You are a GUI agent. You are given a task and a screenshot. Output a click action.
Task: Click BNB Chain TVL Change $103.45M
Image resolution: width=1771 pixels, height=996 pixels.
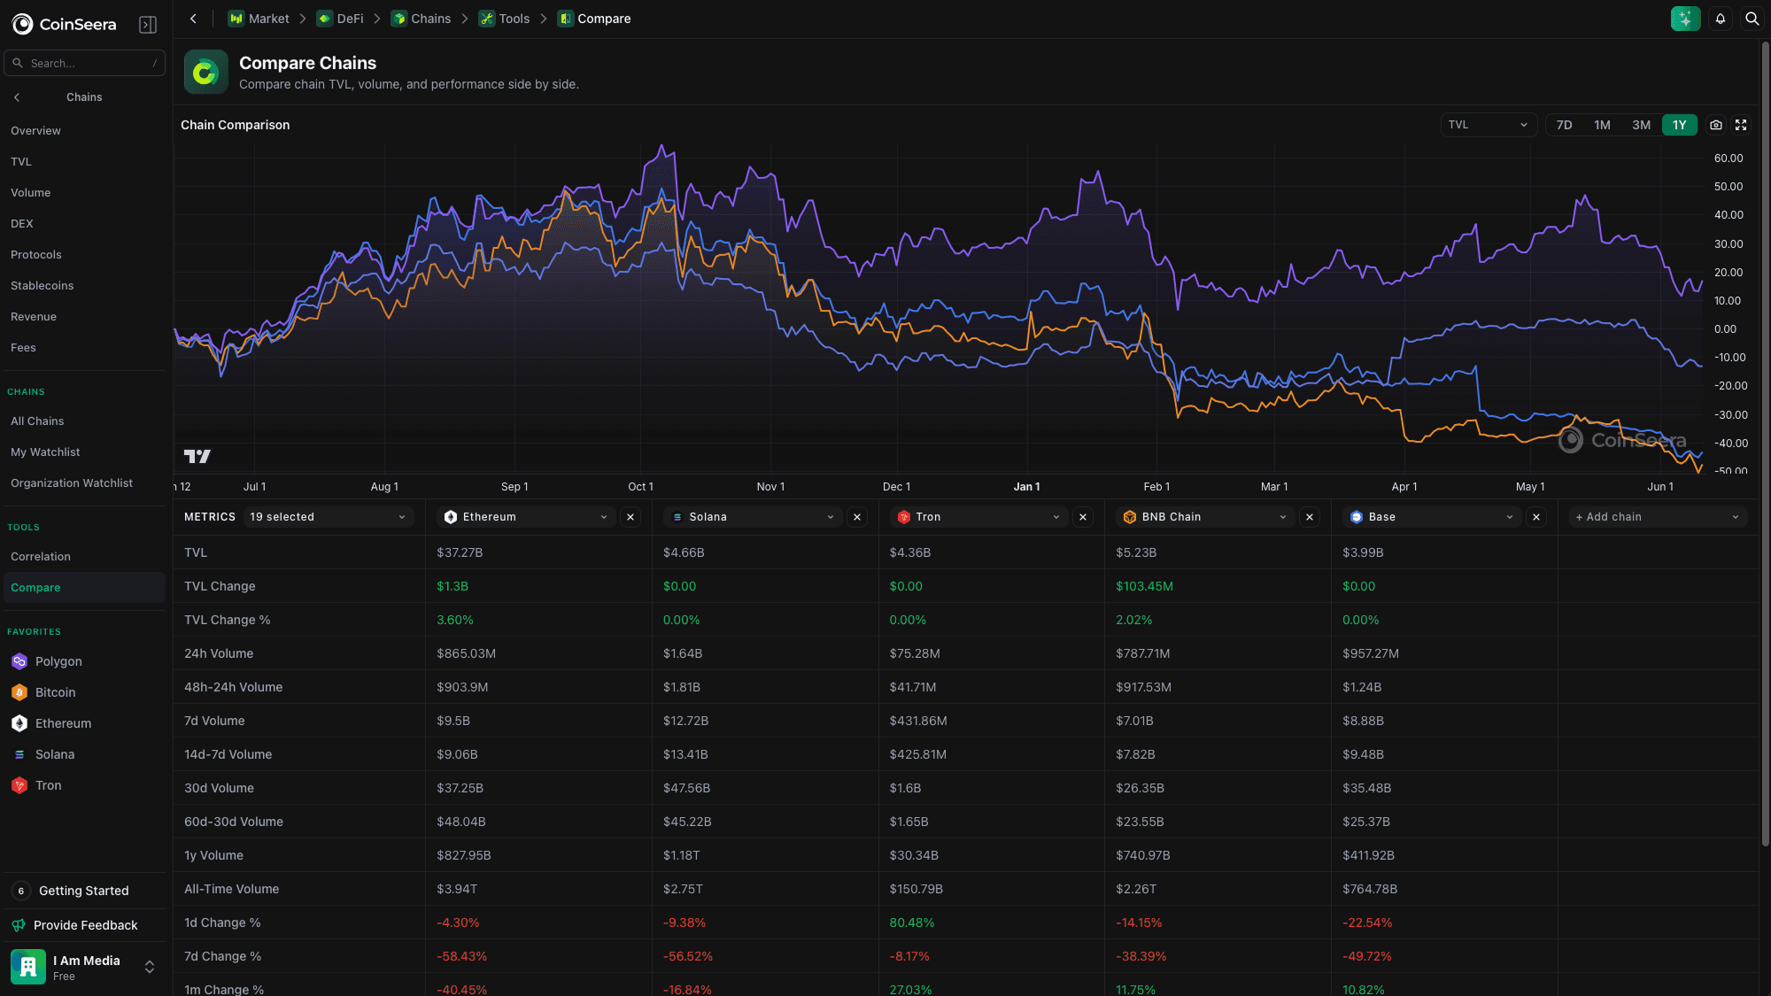tap(1144, 586)
